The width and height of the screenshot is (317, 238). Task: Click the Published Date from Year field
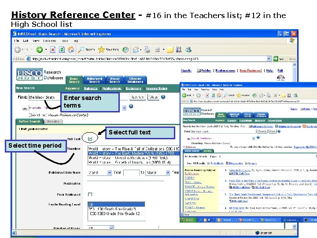click(131, 173)
